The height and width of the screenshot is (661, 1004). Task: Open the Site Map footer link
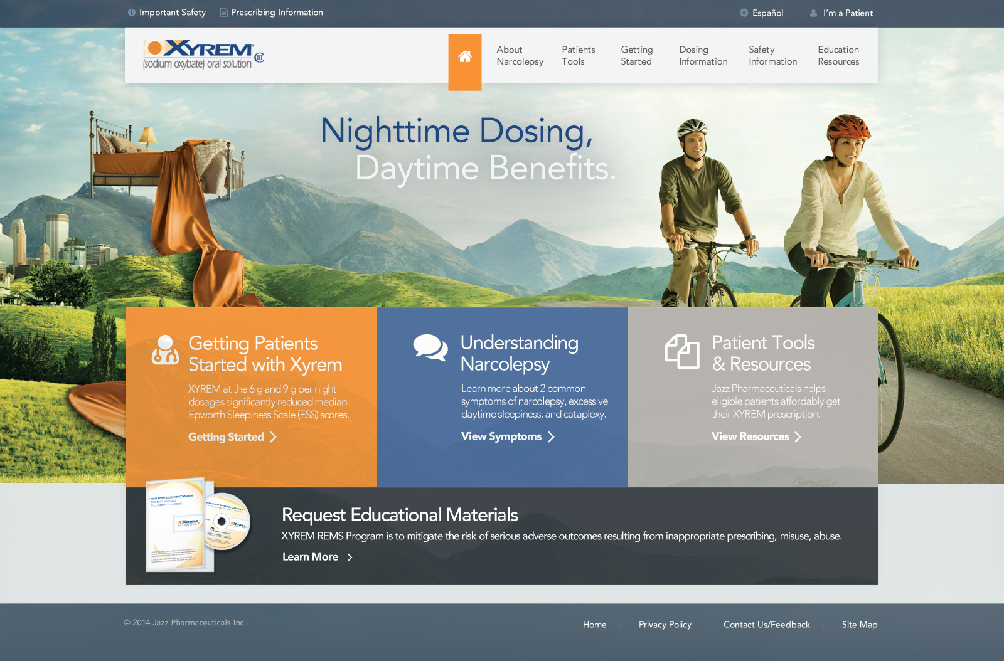coord(860,625)
